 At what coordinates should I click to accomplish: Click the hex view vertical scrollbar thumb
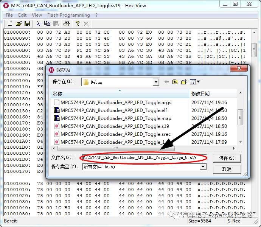[x=254, y=50]
